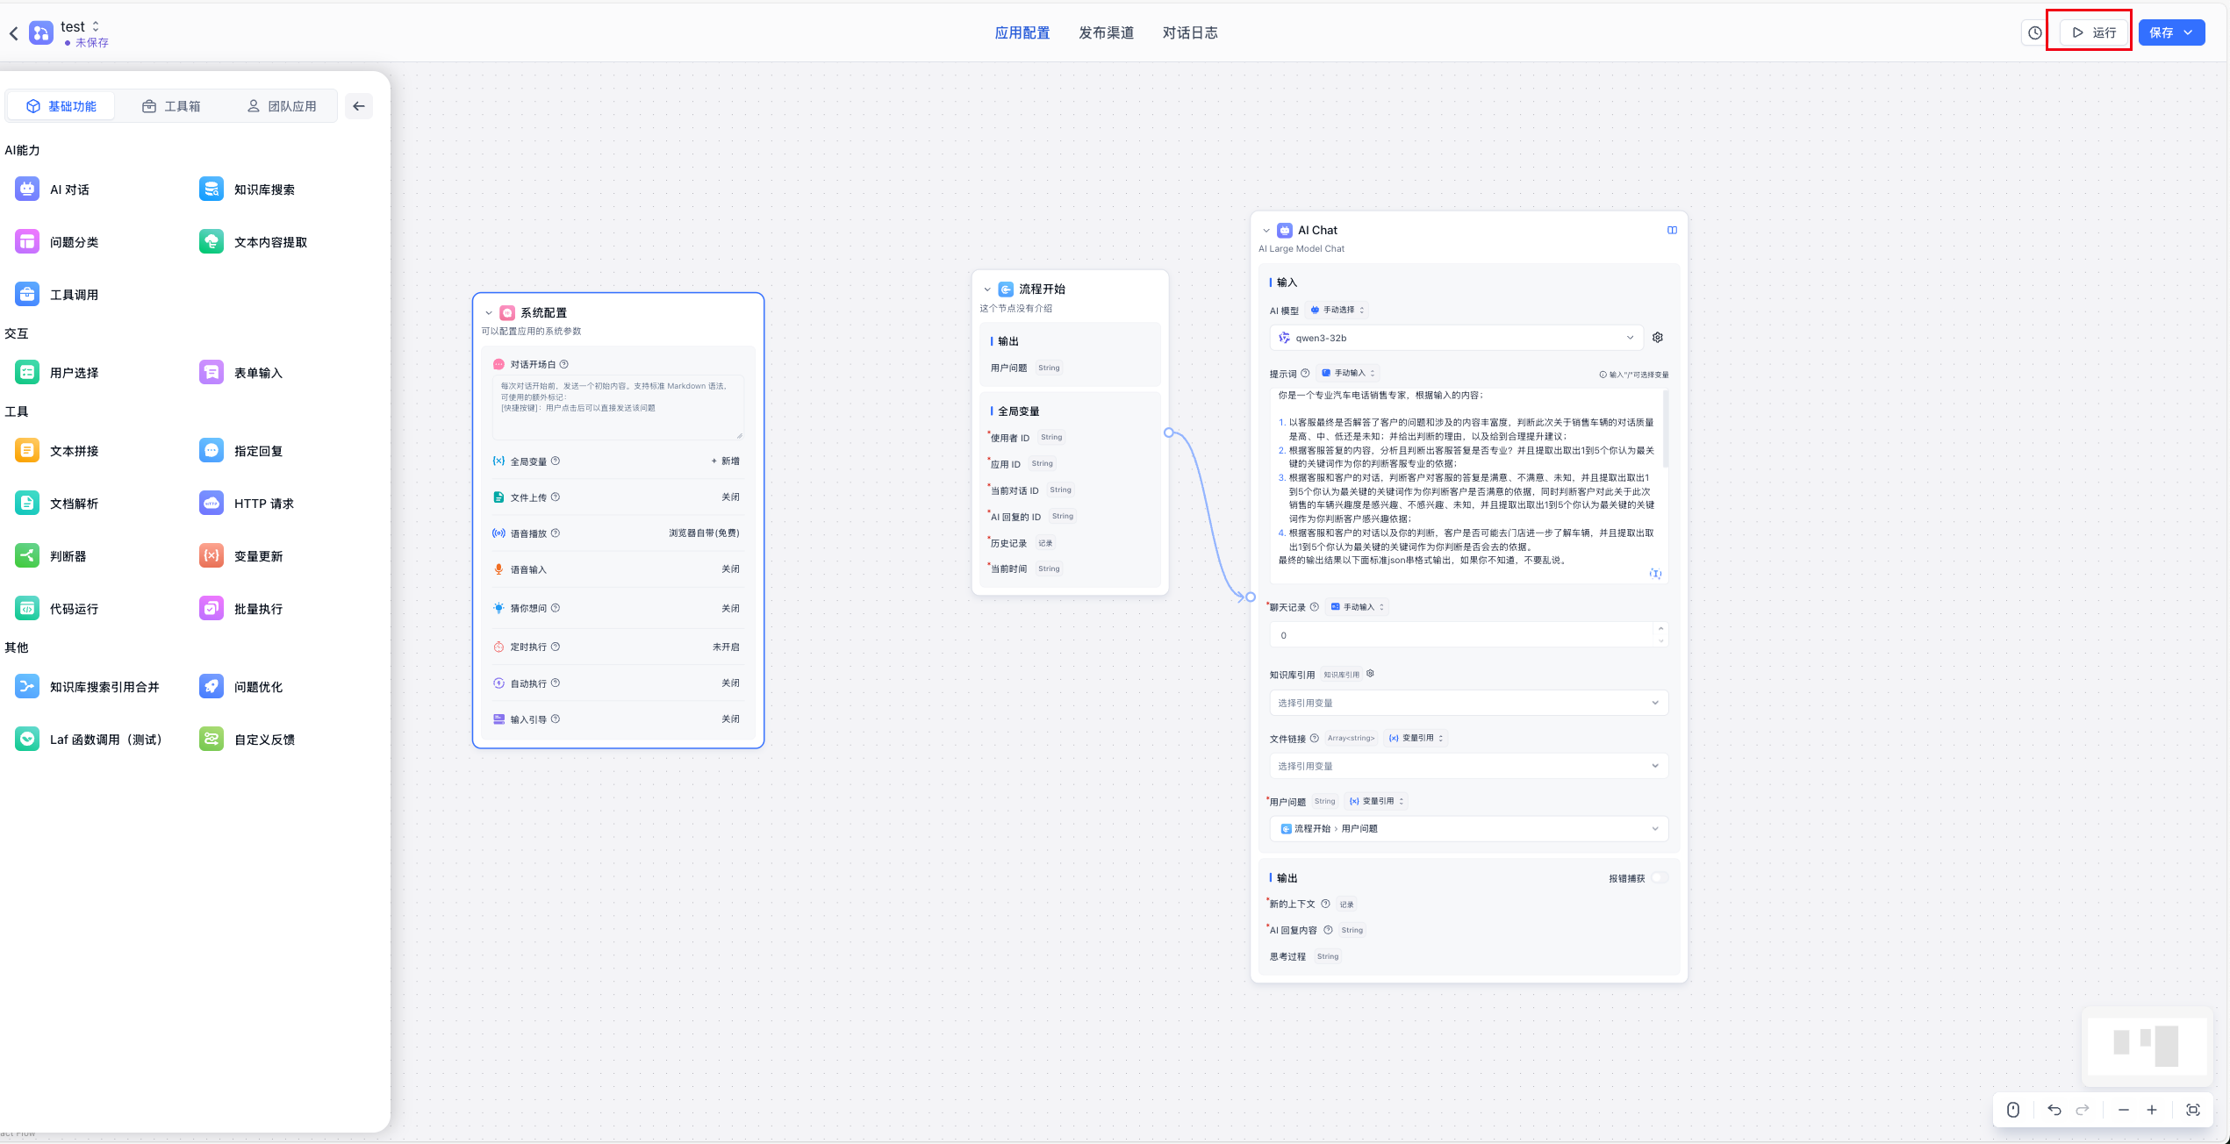Open version history clock icon
2230x1144 pixels.
coord(2034,33)
